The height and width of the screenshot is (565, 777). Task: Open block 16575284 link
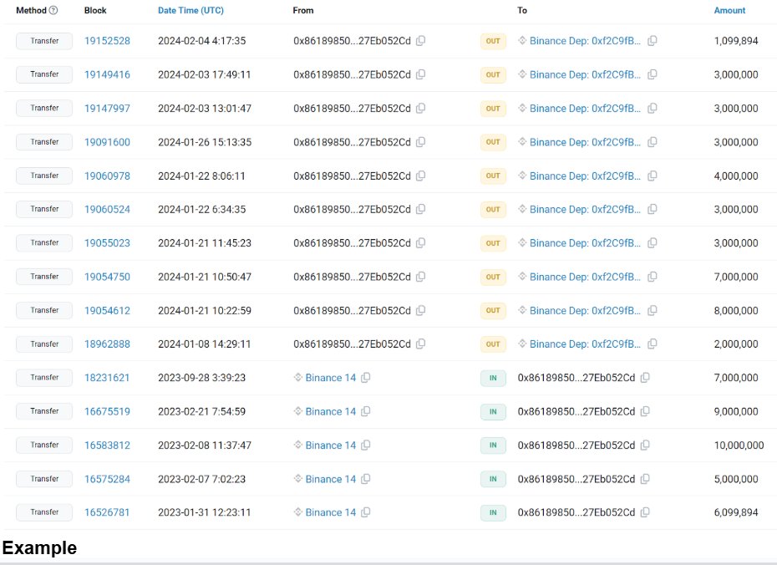point(107,479)
